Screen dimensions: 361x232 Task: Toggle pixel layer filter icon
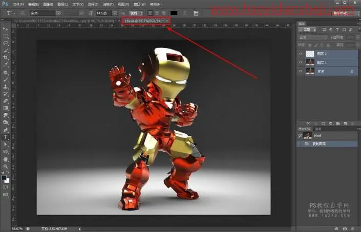pos(325,30)
